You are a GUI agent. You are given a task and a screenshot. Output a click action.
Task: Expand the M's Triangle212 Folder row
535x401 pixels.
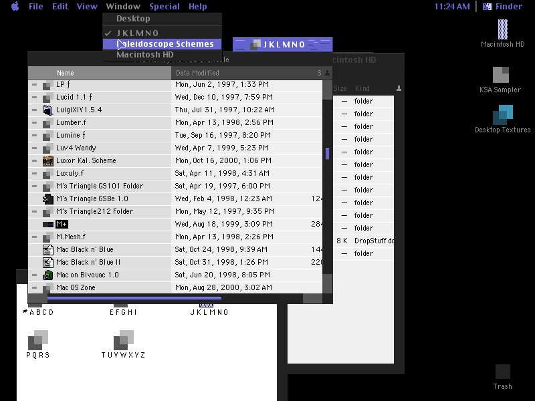click(x=35, y=211)
